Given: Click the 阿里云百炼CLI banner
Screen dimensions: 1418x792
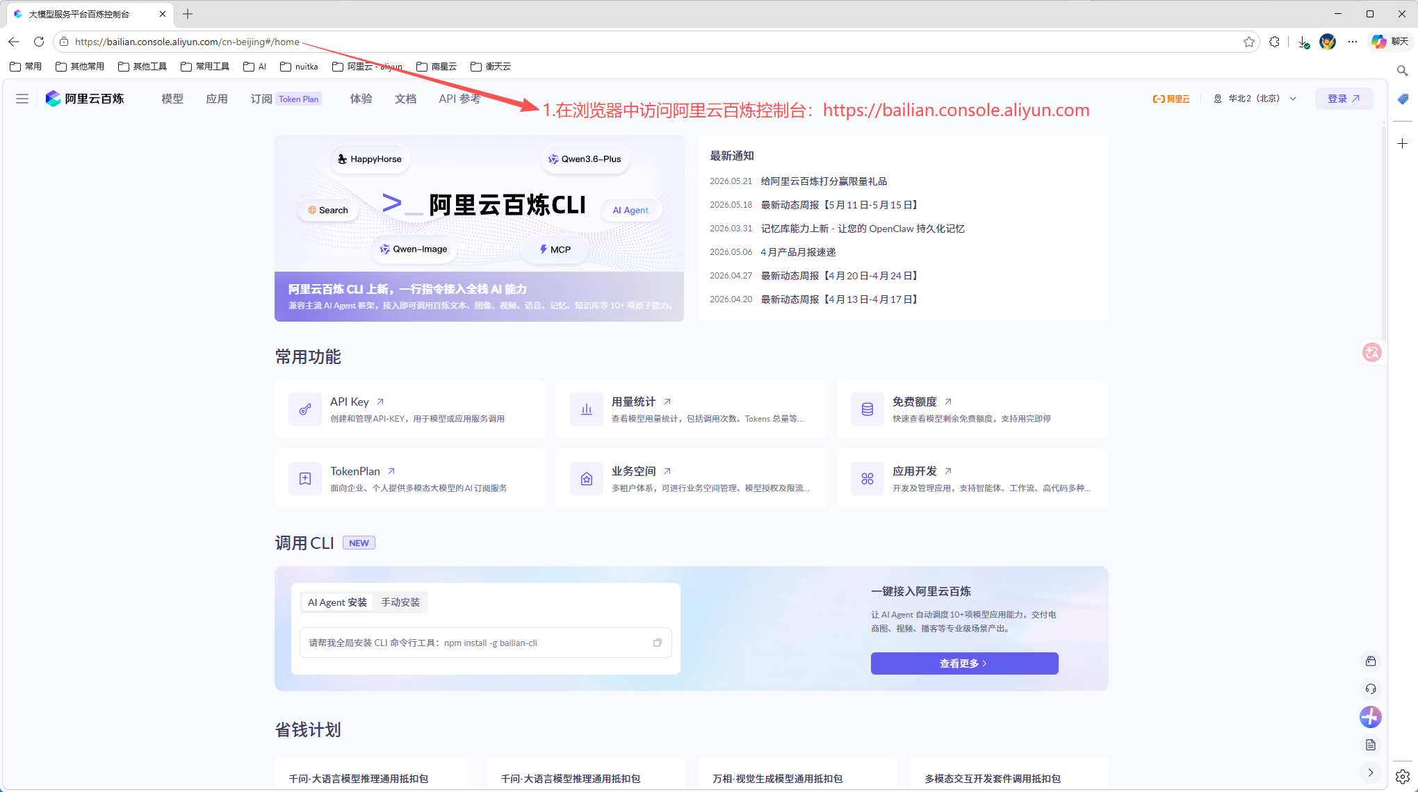Looking at the screenshot, I should [479, 228].
